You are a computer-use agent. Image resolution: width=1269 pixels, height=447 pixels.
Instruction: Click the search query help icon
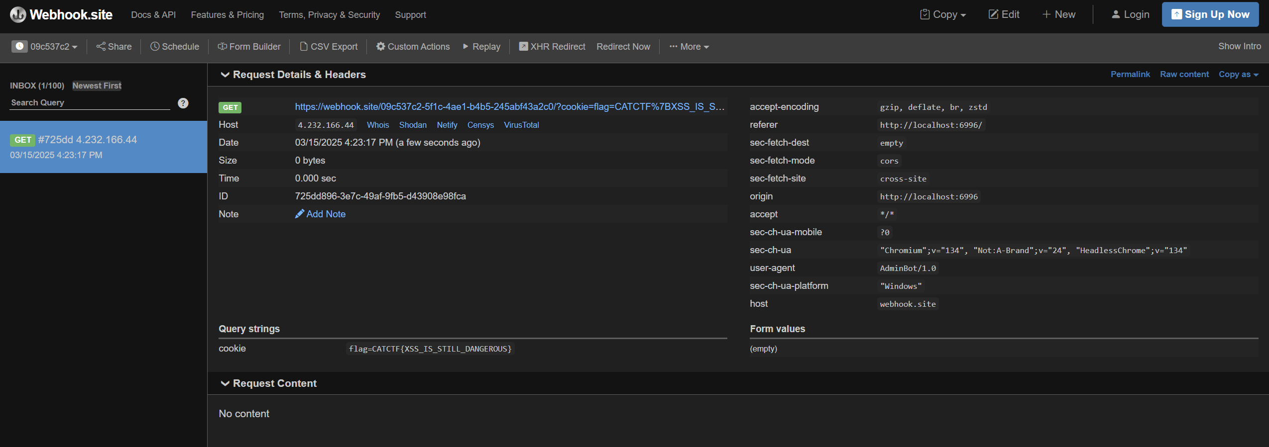click(x=183, y=103)
